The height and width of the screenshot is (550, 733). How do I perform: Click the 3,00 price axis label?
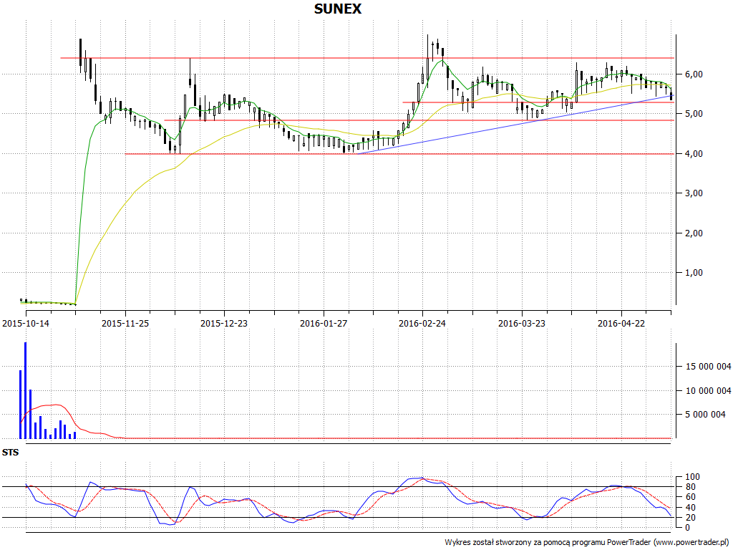(x=694, y=193)
